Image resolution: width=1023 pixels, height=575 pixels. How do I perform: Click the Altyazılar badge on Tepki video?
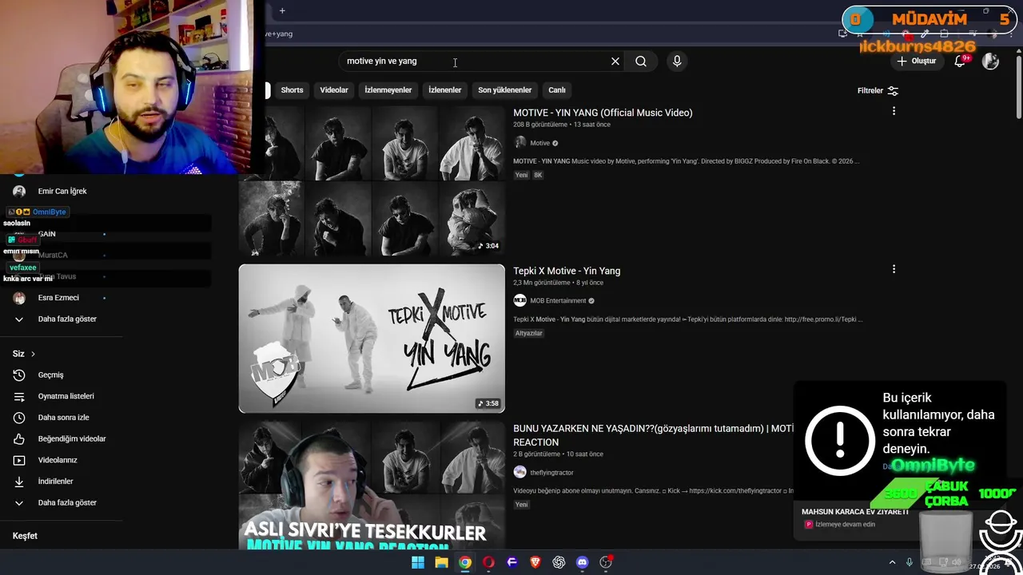pyautogui.click(x=528, y=333)
